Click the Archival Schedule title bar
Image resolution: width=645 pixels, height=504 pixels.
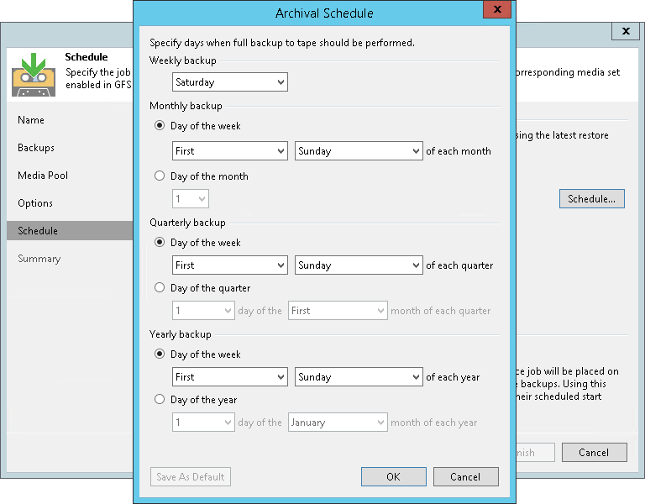(324, 13)
